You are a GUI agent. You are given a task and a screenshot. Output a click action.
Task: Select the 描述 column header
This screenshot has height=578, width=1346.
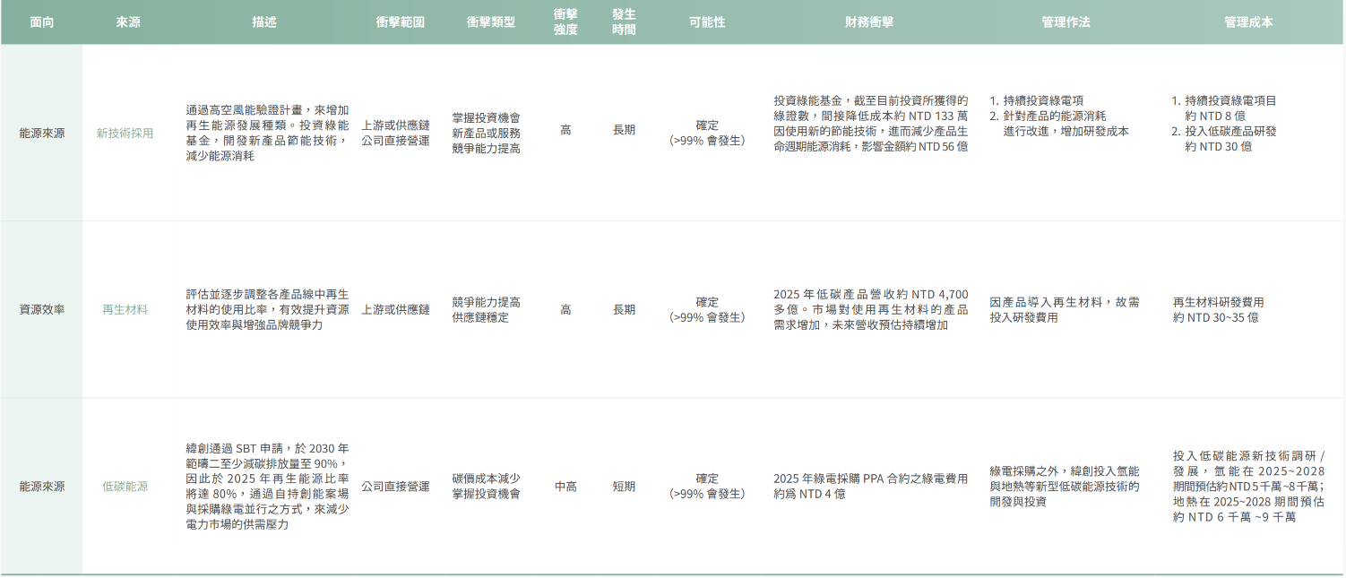[x=264, y=22]
